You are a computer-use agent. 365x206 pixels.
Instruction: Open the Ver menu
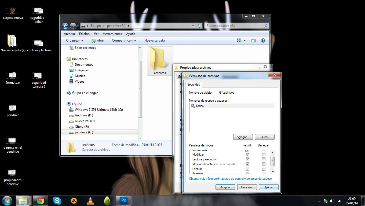coord(96,34)
